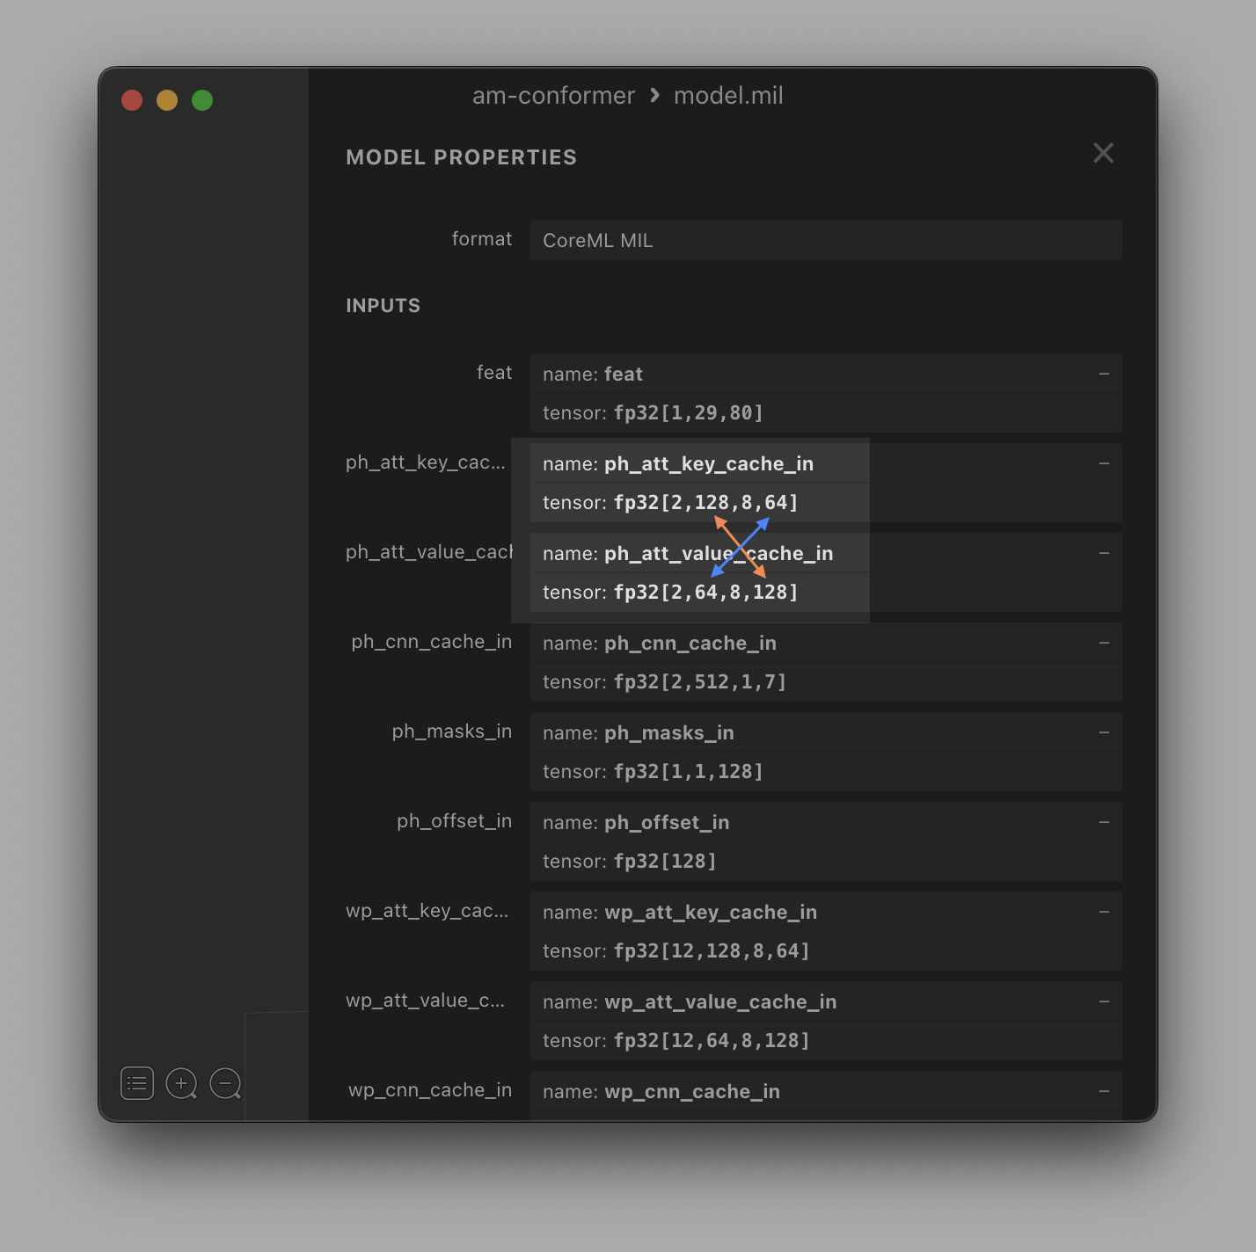Click the ph_cnn_cache_in left label
Viewport: 1256px width, 1252px height.
(x=432, y=642)
